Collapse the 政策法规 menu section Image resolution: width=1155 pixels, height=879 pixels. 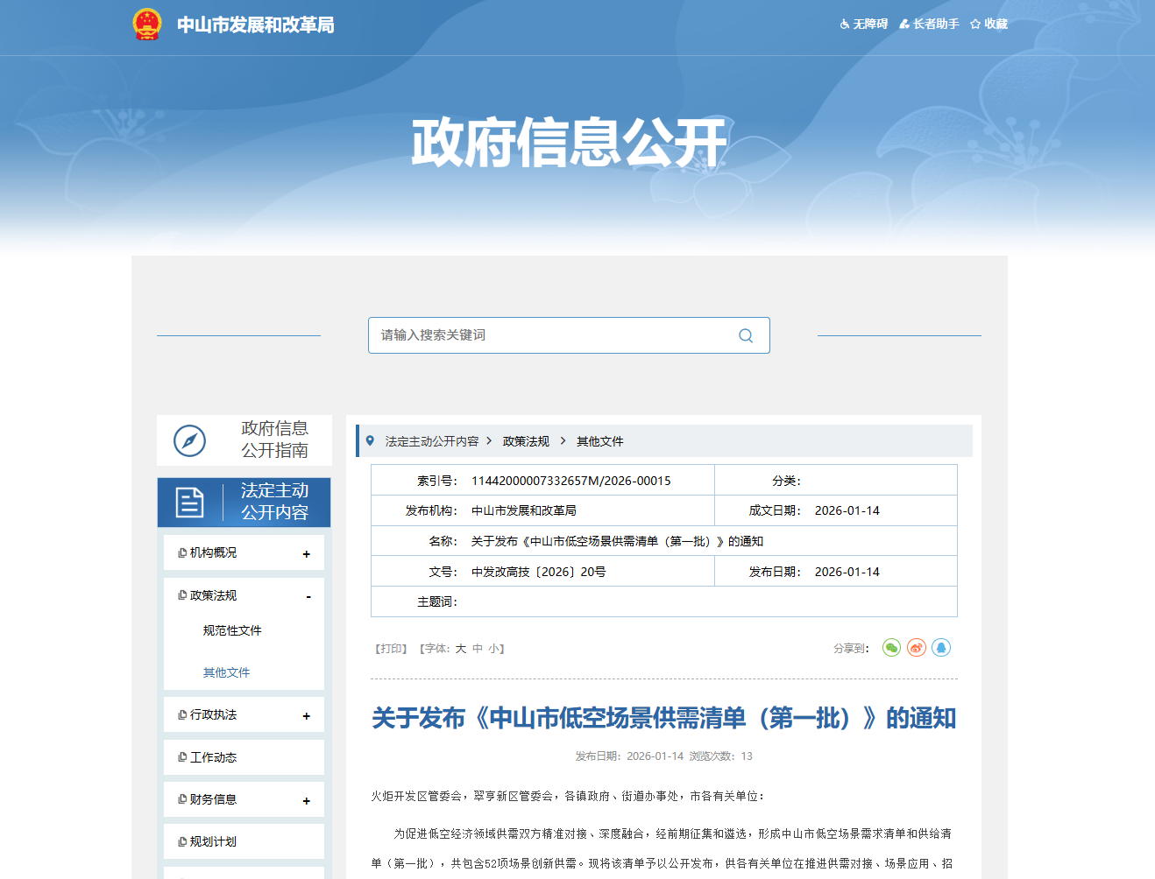coord(308,596)
